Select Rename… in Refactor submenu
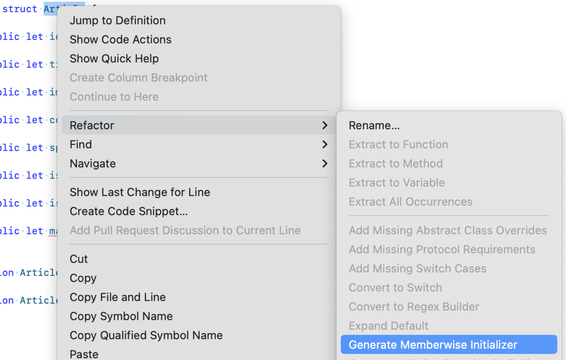566x360 pixels. (374, 126)
